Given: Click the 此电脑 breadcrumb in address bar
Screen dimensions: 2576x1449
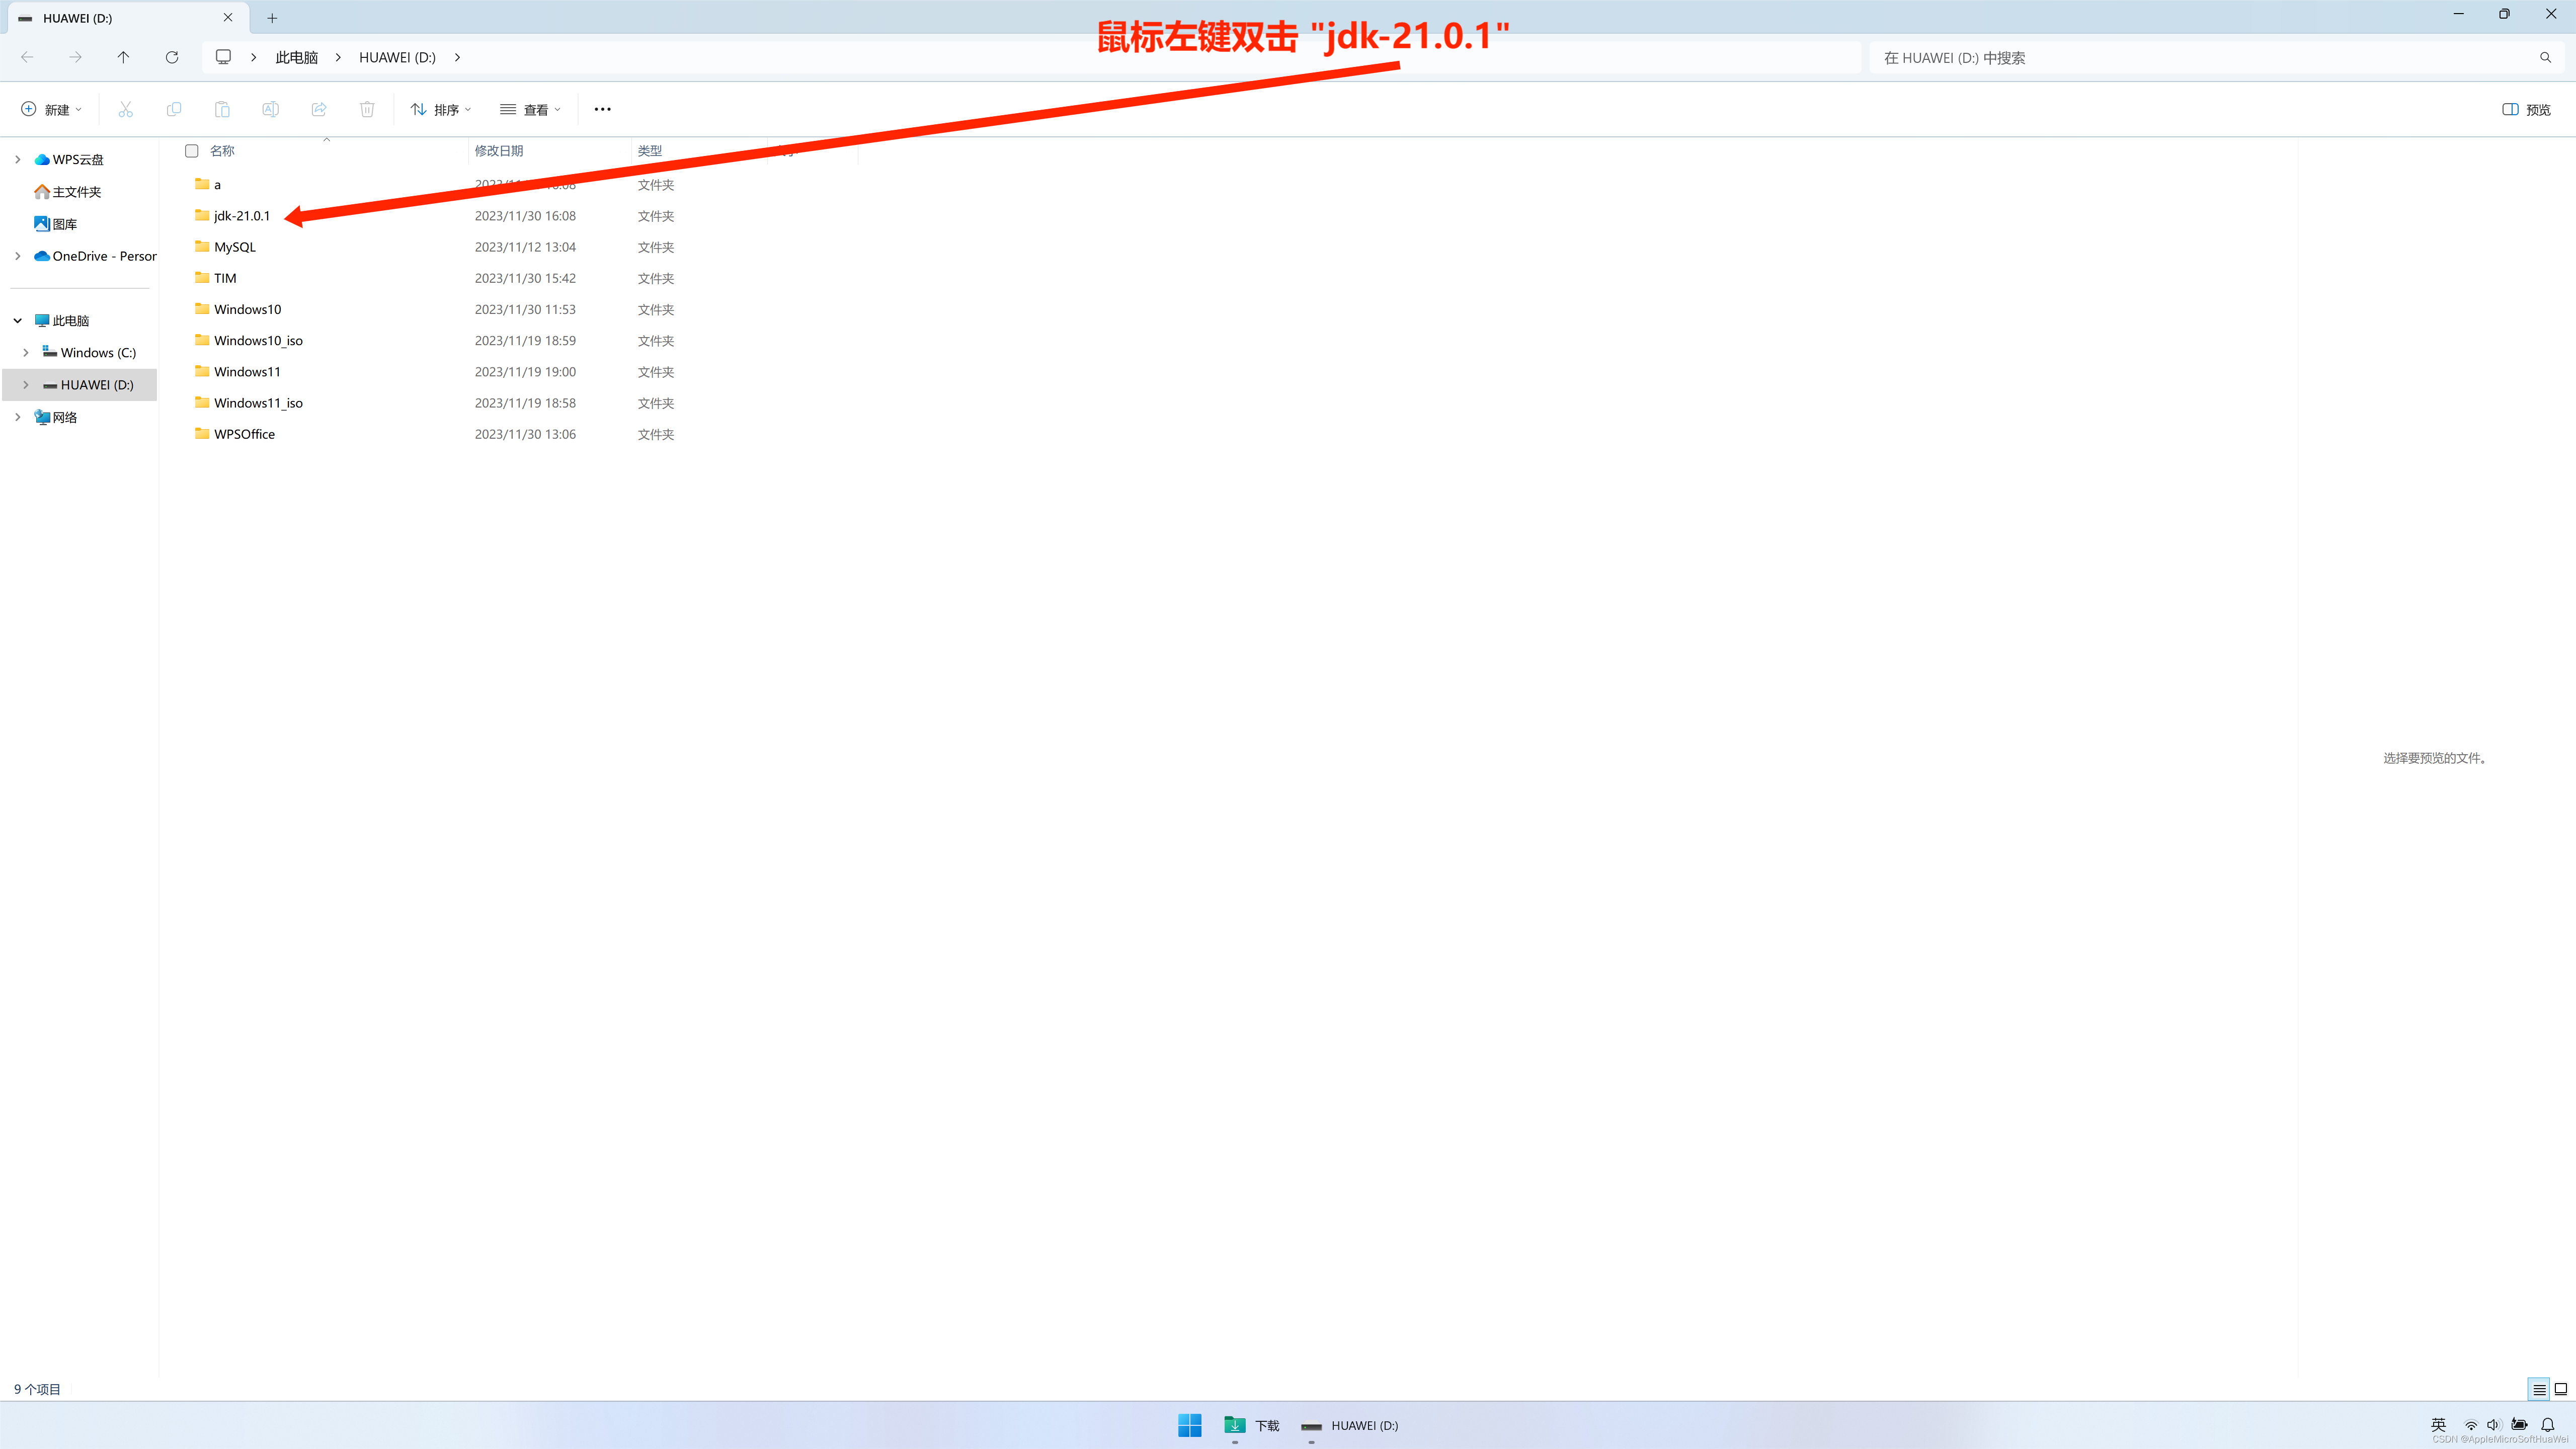Looking at the screenshot, I should coord(296,57).
